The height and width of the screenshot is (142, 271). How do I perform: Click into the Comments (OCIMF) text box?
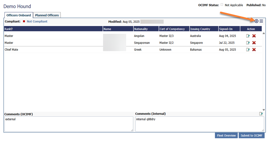tap(69, 124)
